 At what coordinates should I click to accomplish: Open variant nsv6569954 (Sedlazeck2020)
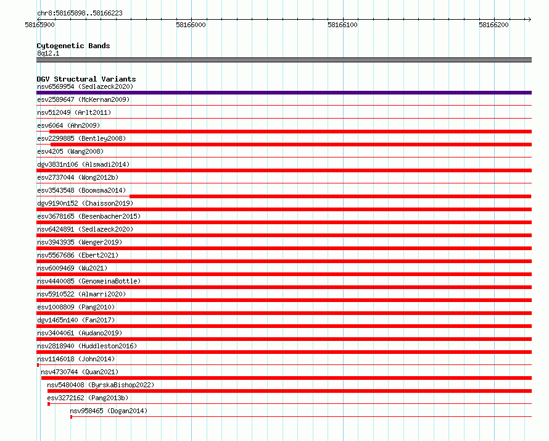[85, 86]
